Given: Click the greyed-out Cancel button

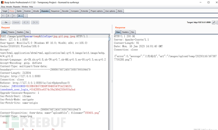Looking at the screenshot, I should 16,22.
